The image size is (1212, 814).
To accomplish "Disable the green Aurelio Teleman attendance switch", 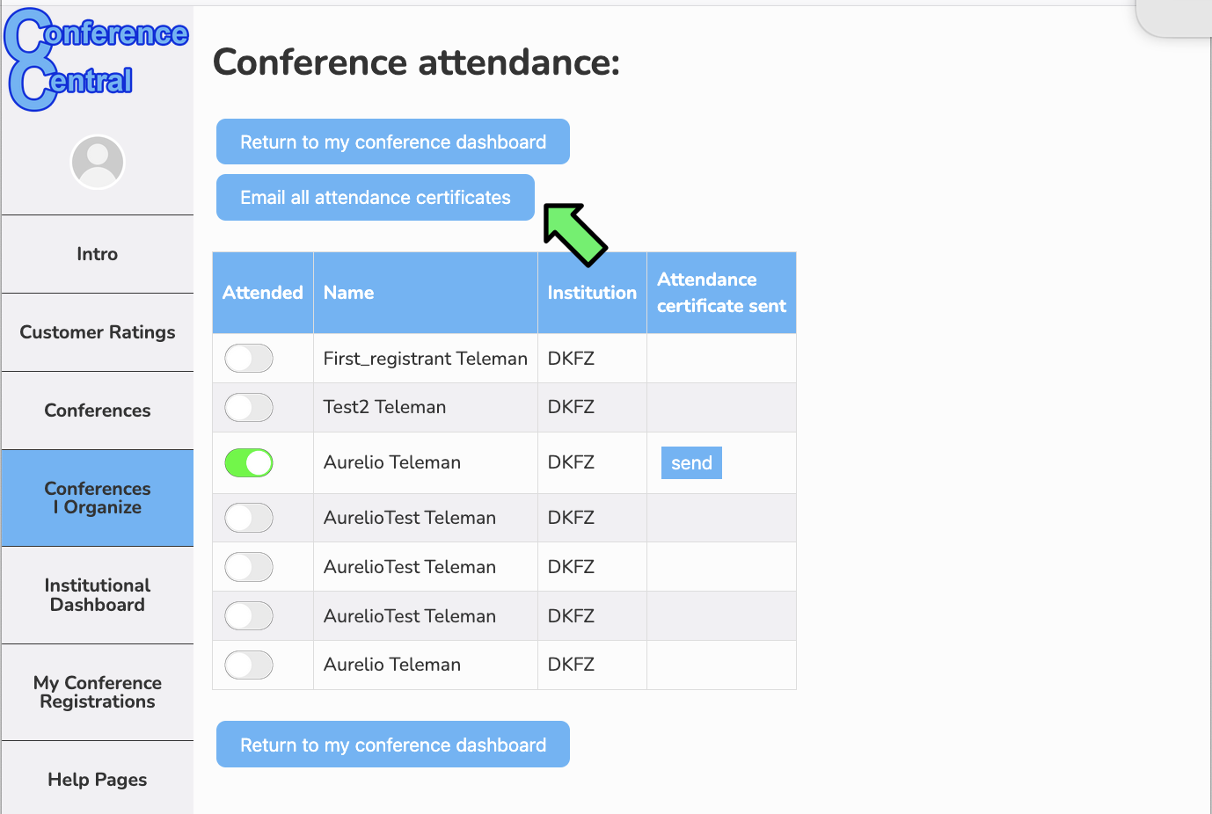I will point(249,463).
